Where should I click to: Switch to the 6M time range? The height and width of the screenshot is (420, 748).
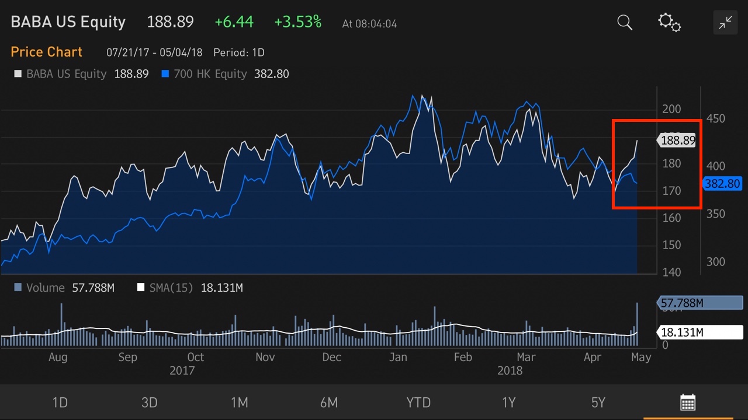[329, 402]
